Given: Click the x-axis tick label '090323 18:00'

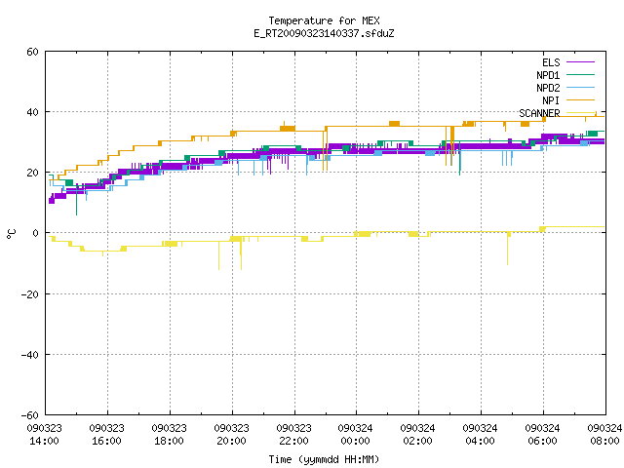Looking at the screenshot, I should tap(169, 435).
